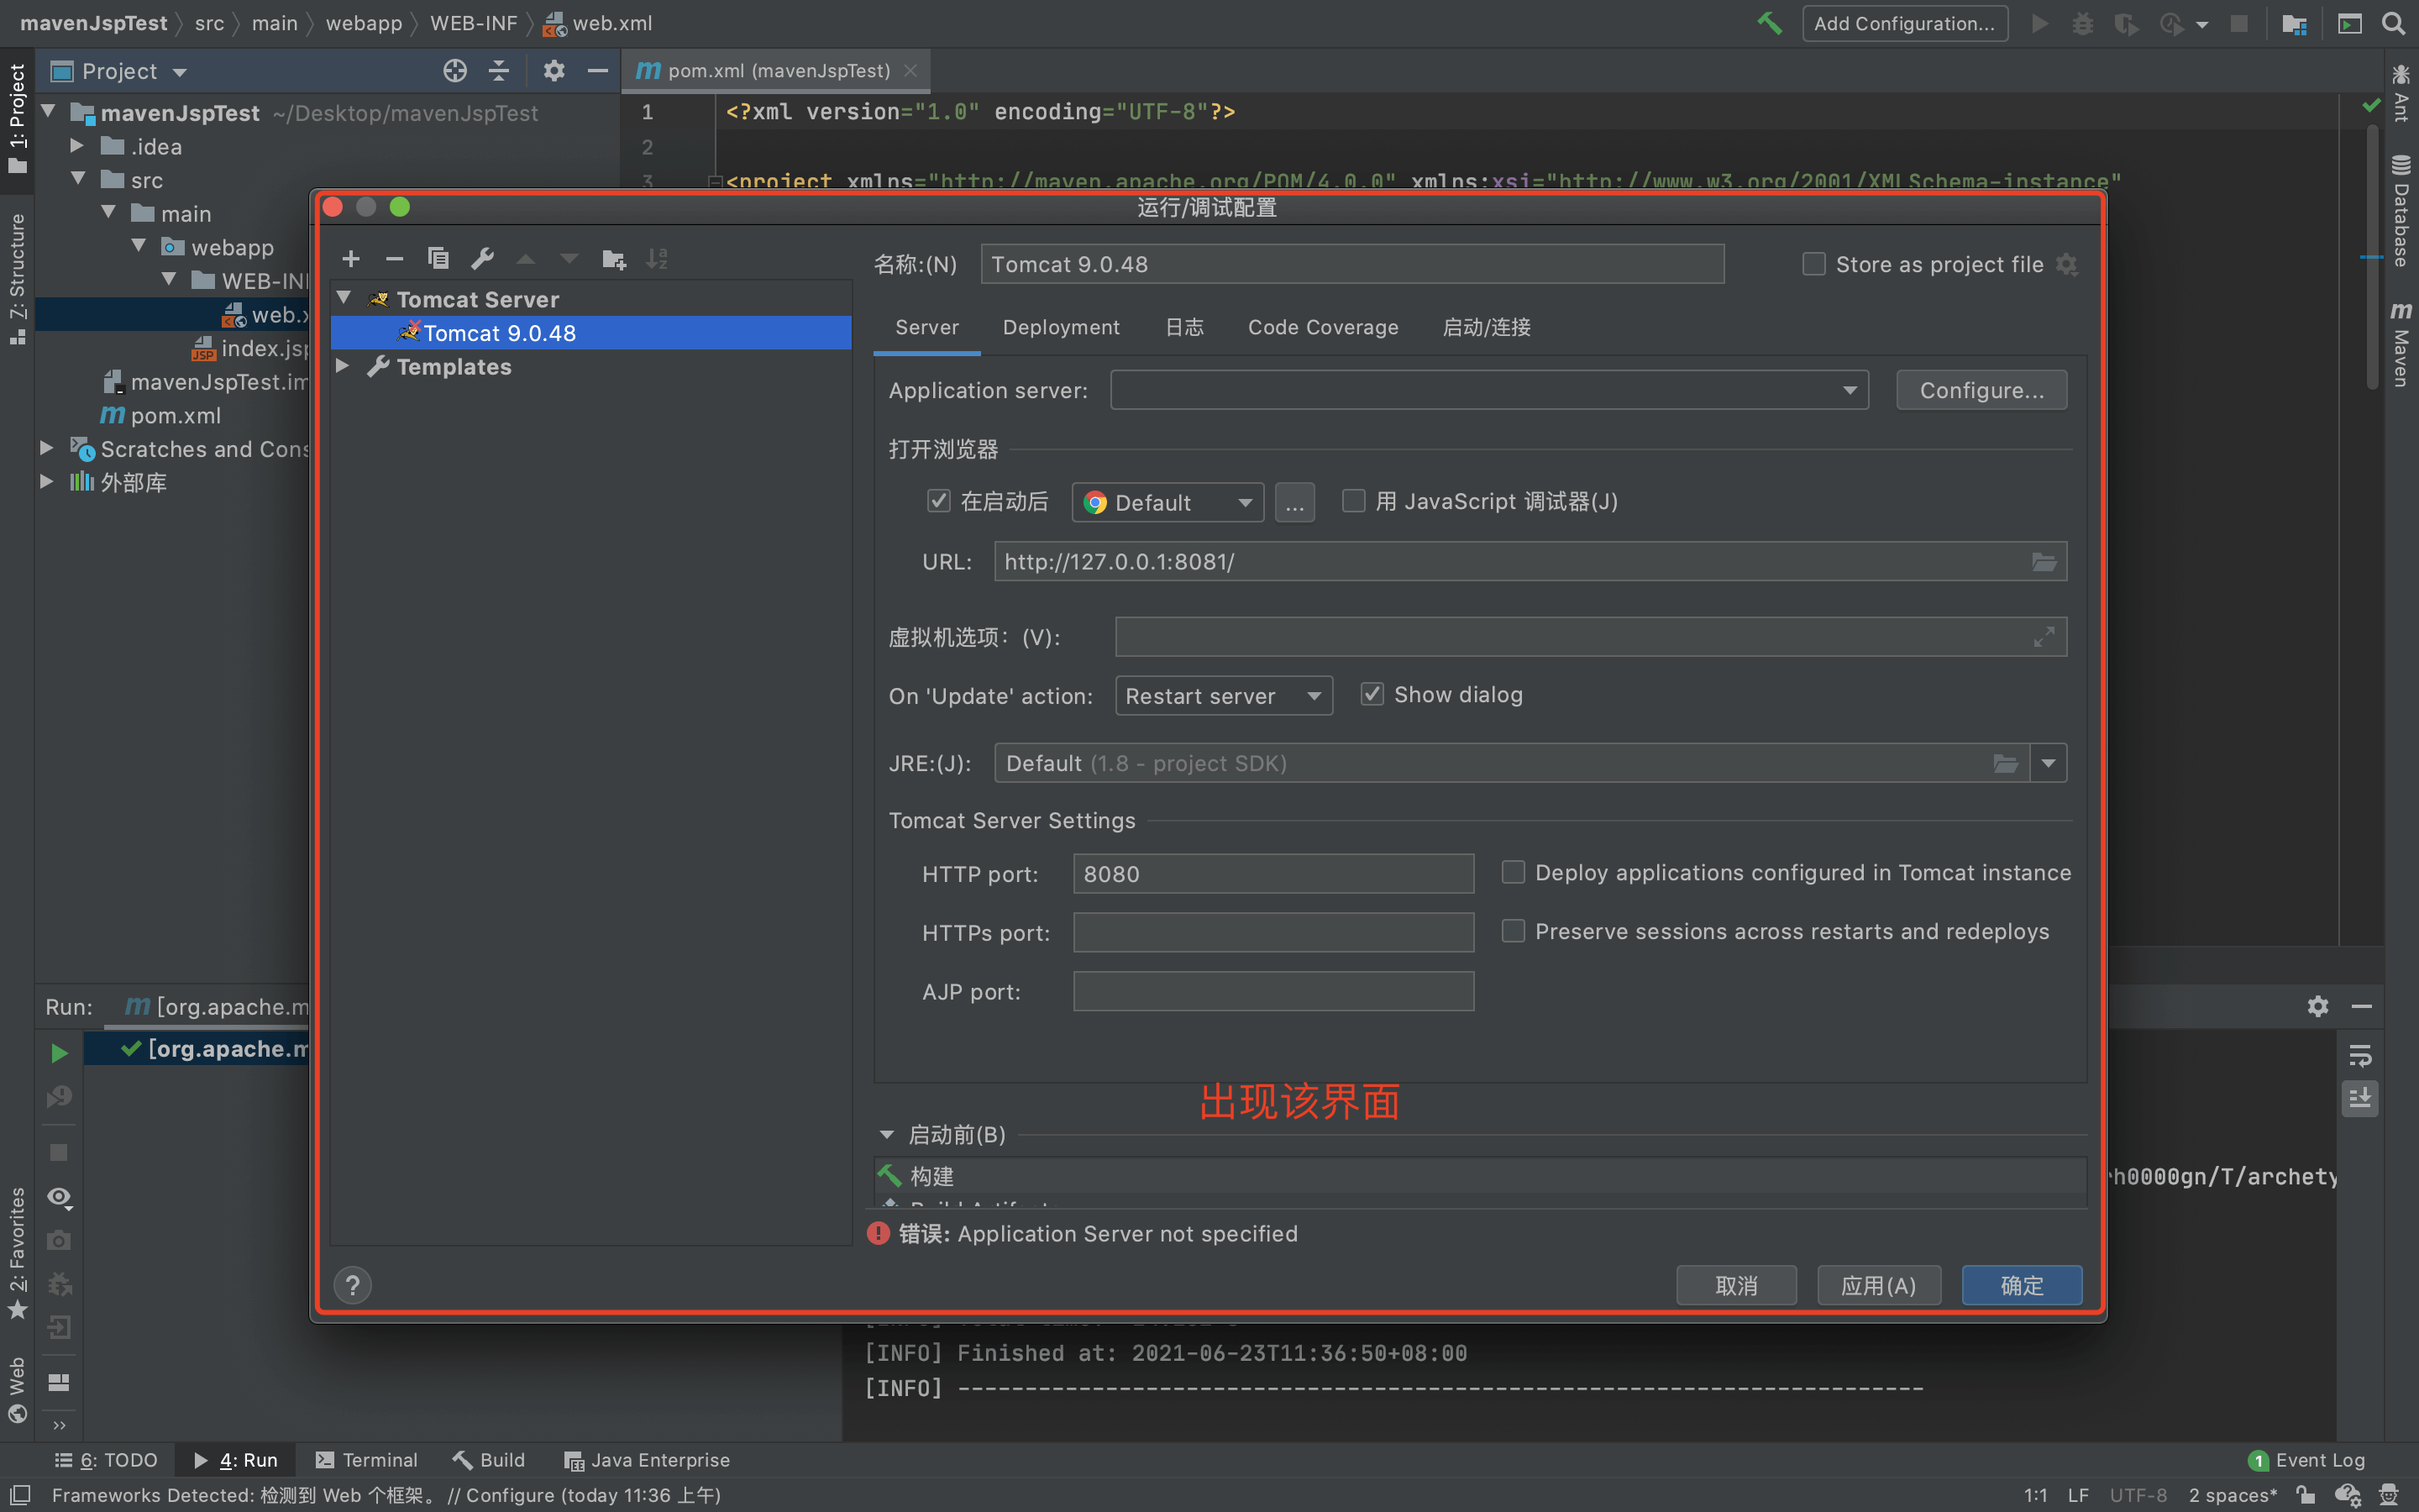Copy the selected run configuration
Screen dimensions: 2419x1512
point(438,259)
